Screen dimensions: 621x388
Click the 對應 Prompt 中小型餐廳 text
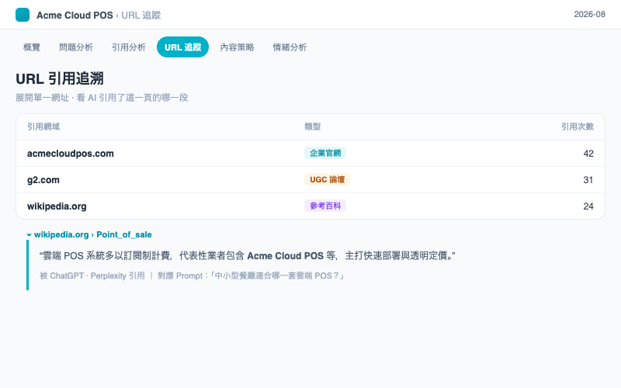point(252,275)
